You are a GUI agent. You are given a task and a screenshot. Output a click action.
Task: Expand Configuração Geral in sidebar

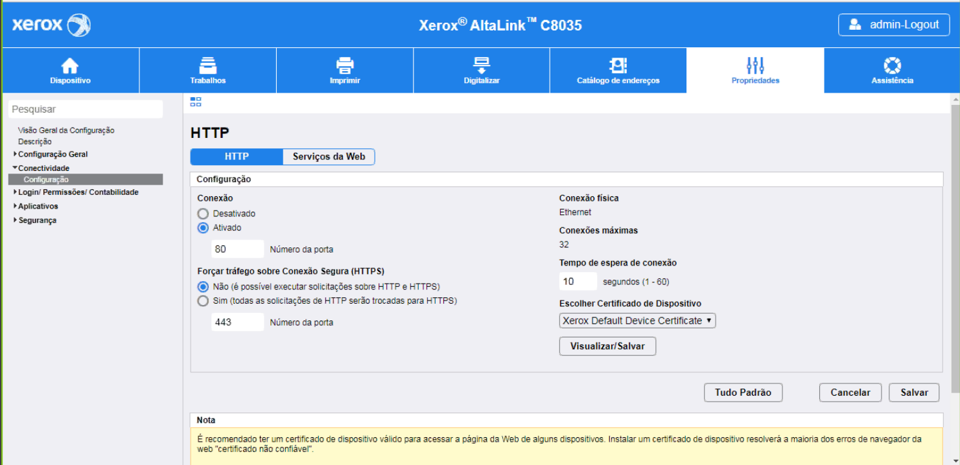53,154
